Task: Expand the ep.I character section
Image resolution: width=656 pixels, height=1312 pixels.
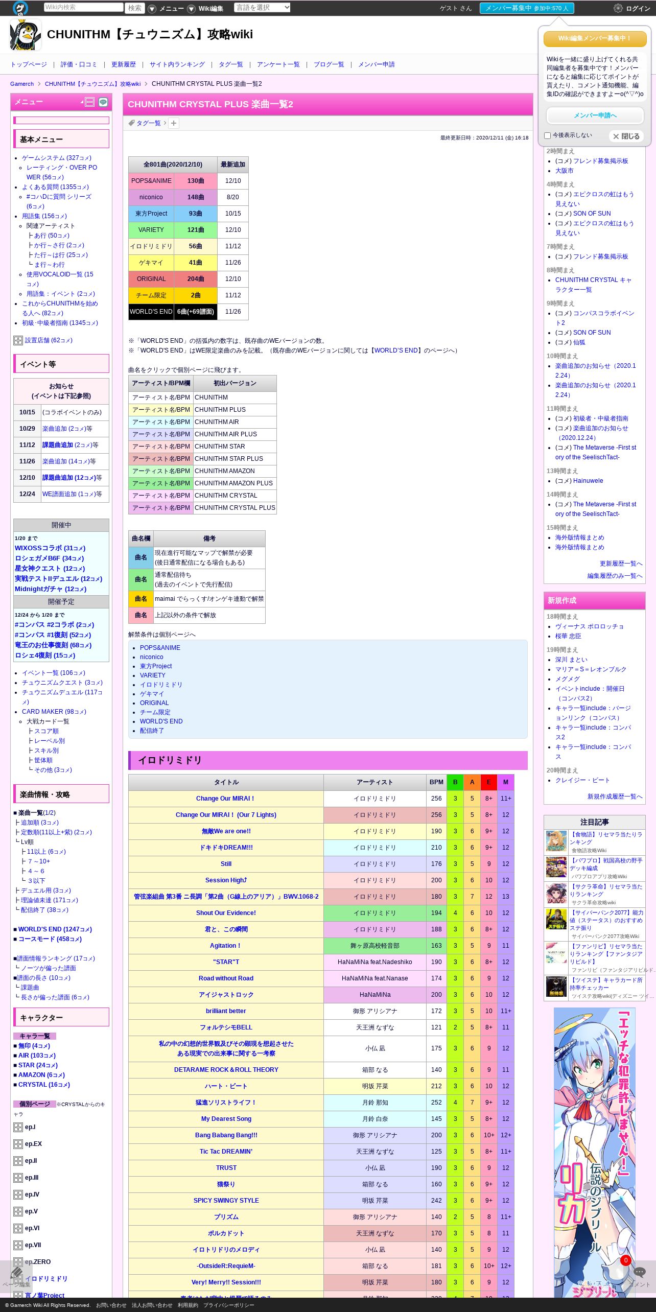Action: pyautogui.click(x=18, y=1127)
